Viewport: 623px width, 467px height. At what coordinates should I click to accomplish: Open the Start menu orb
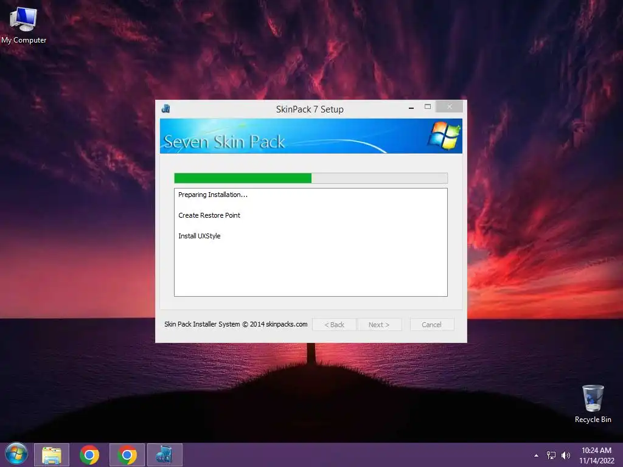16,454
